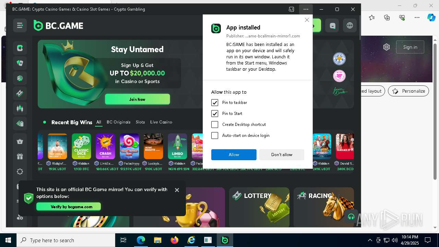Check Create Desktop shortcut option
This screenshot has height=247, width=439.
pyautogui.click(x=215, y=125)
